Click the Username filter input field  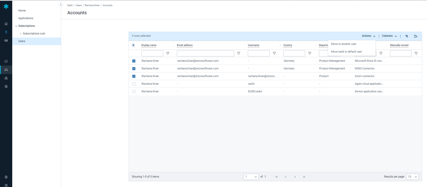pyautogui.click(x=258, y=53)
